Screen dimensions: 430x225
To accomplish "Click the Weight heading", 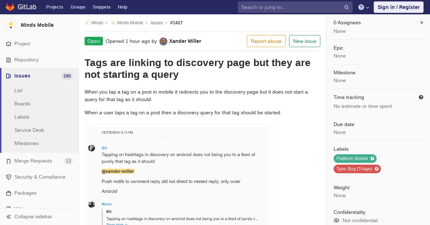I will tap(341, 187).
